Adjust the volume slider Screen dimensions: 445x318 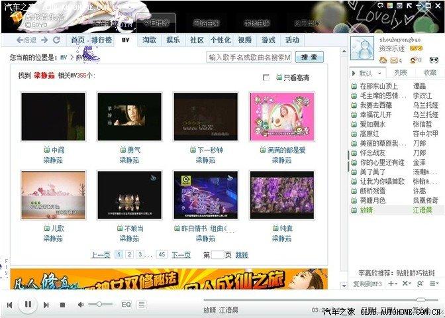coord(100,304)
